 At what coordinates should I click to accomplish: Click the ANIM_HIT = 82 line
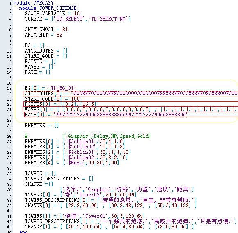pyautogui.click(x=43, y=35)
